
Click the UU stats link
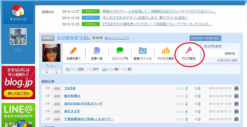[104, 69]
